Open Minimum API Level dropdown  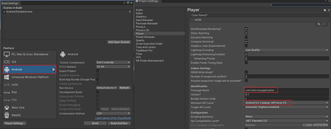tap(287, 103)
